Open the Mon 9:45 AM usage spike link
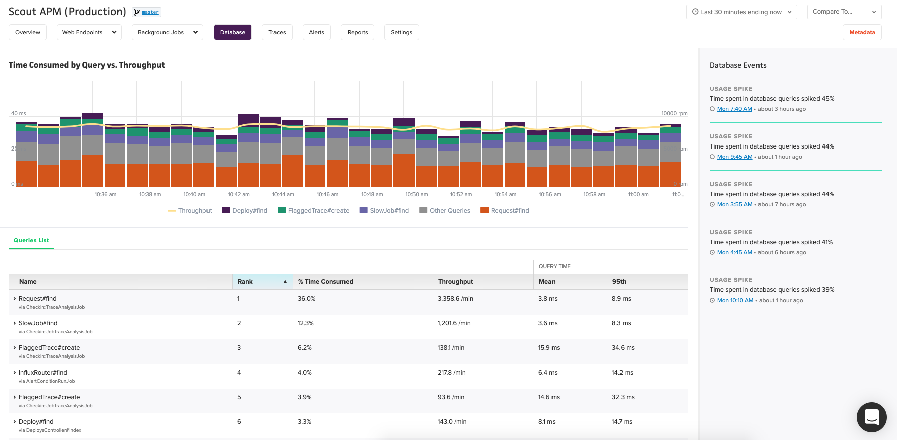 click(x=735, y=157)
